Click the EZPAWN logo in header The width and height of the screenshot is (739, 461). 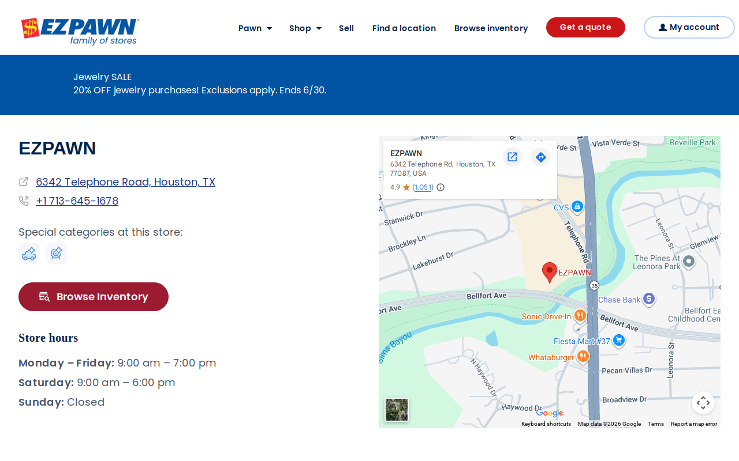(80, 31)
